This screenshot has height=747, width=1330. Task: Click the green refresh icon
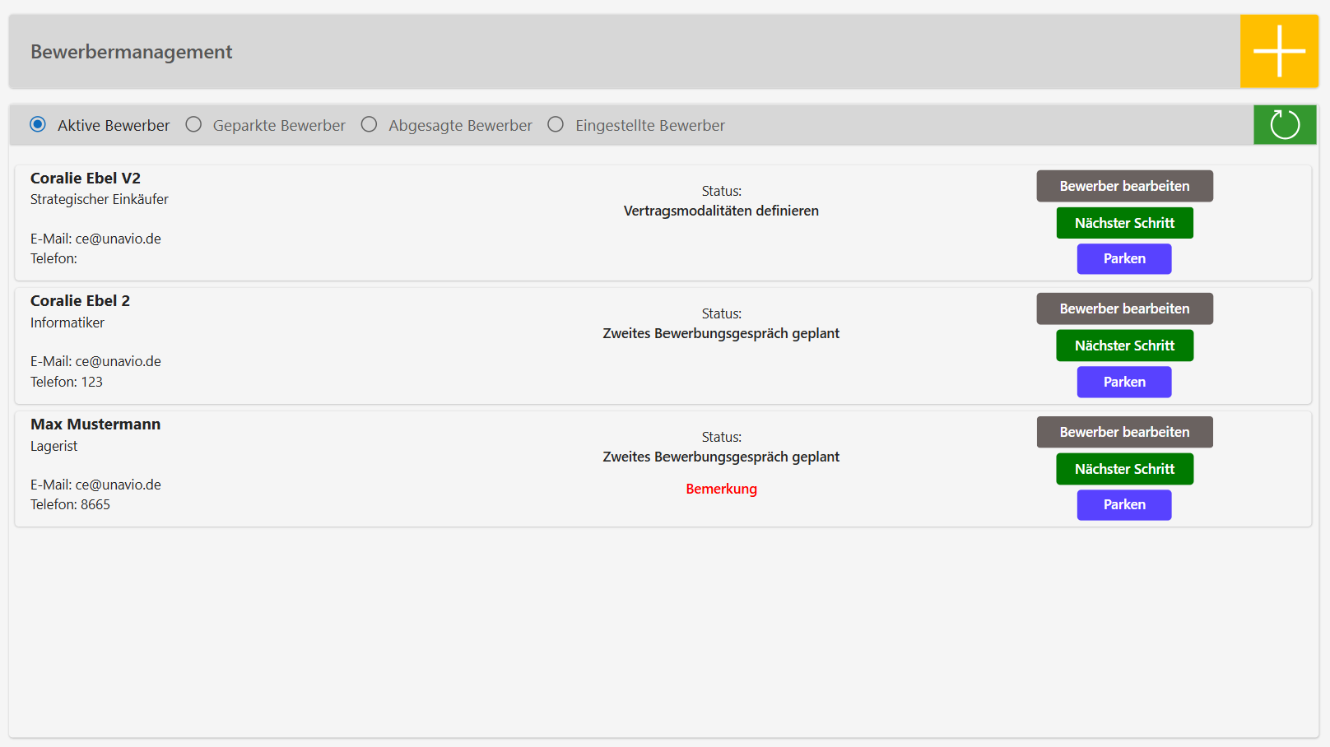(x=1284, y=125)
